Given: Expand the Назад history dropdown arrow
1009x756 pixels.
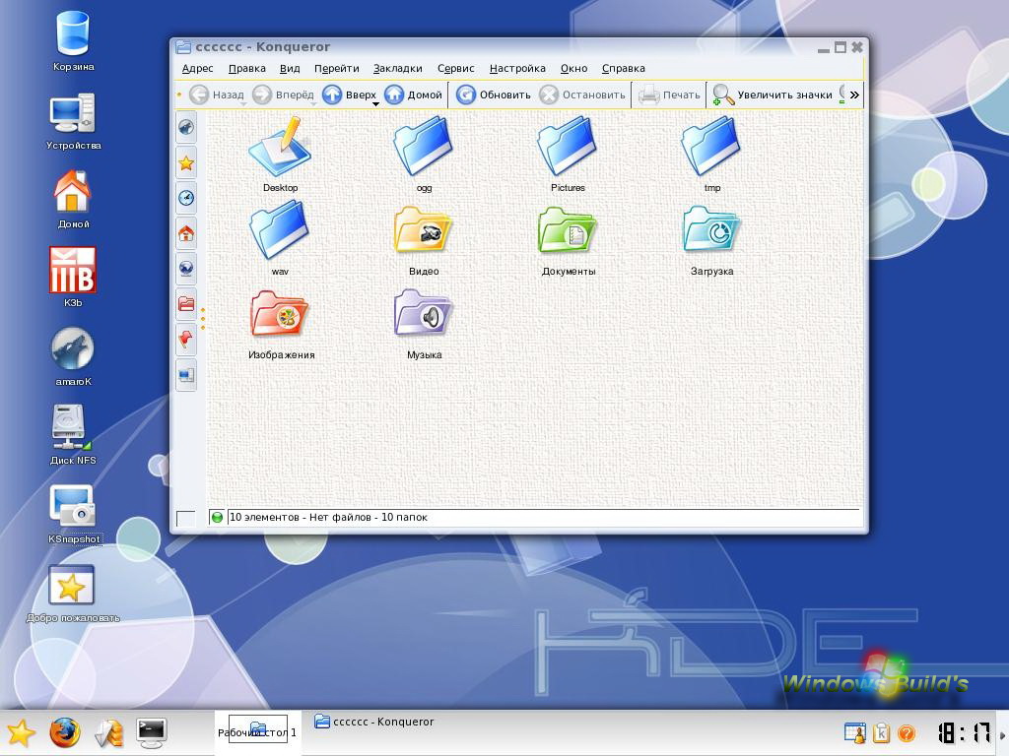Looking at the screenshot, I should pos(242,103).
